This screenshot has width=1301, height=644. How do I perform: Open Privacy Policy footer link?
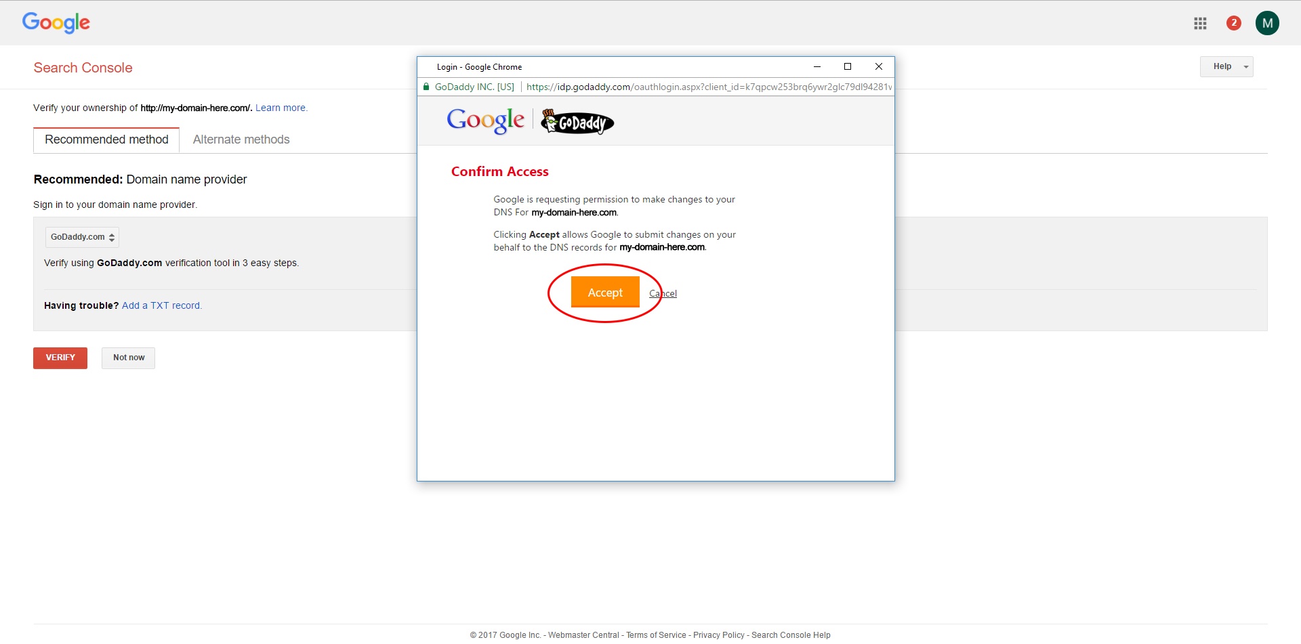click(x=719, y=635)
